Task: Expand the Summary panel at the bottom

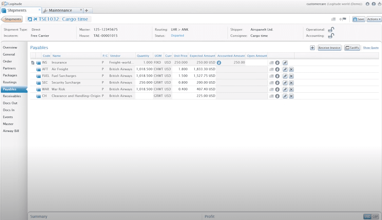Action: (x=39, y=217)
